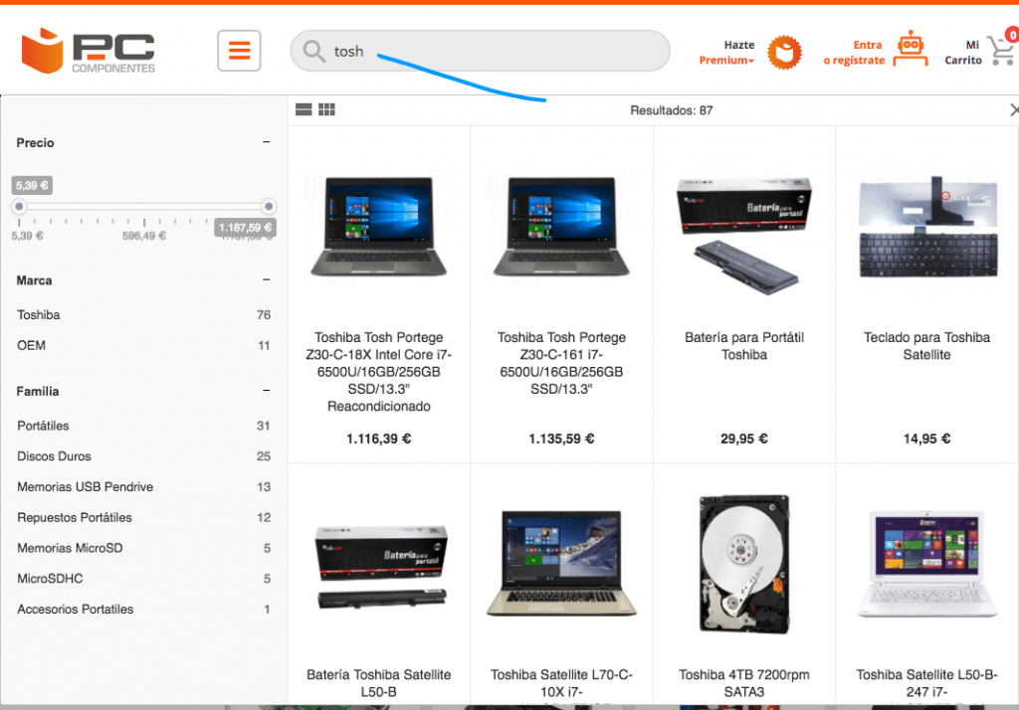Screen dimensions: 1019x710
Task: Filter by Memorias USB Pendrive
Action: click(x=143, y=487)
